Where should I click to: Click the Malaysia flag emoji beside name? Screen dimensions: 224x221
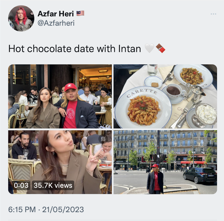coord(80,13)
